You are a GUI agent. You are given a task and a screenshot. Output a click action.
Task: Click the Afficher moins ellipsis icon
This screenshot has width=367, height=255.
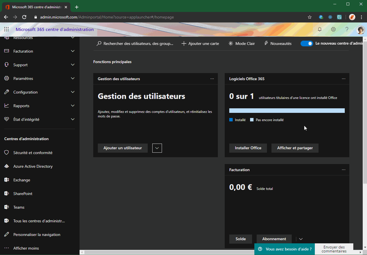pyautogui.click(x=7, y=248)
